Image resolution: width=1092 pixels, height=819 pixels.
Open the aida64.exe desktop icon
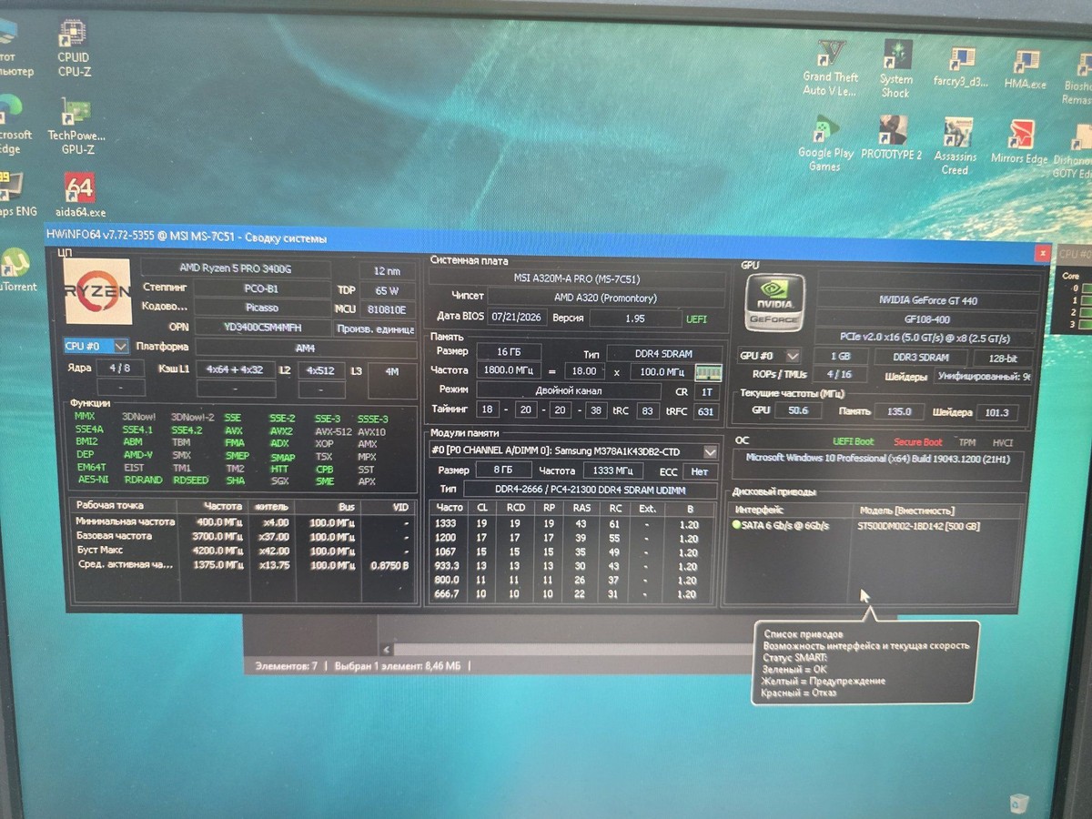pos(79,195)
